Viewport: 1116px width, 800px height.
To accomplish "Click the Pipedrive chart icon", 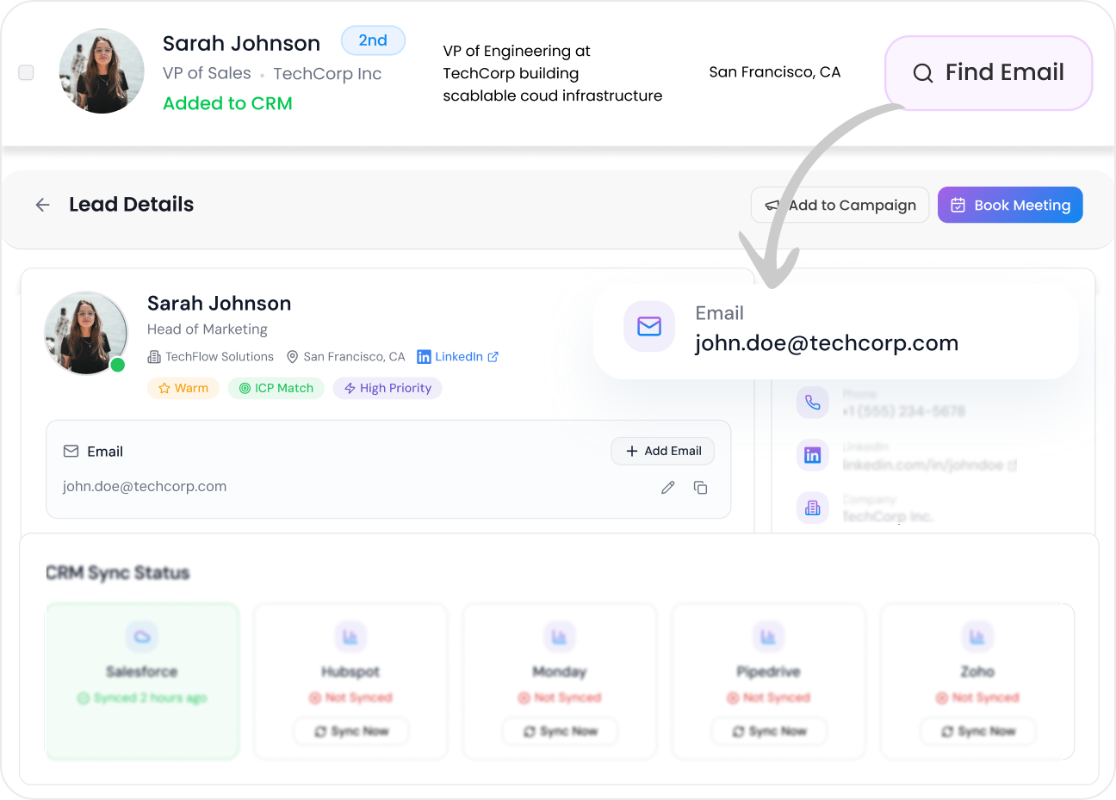I will tap(768, 637).
